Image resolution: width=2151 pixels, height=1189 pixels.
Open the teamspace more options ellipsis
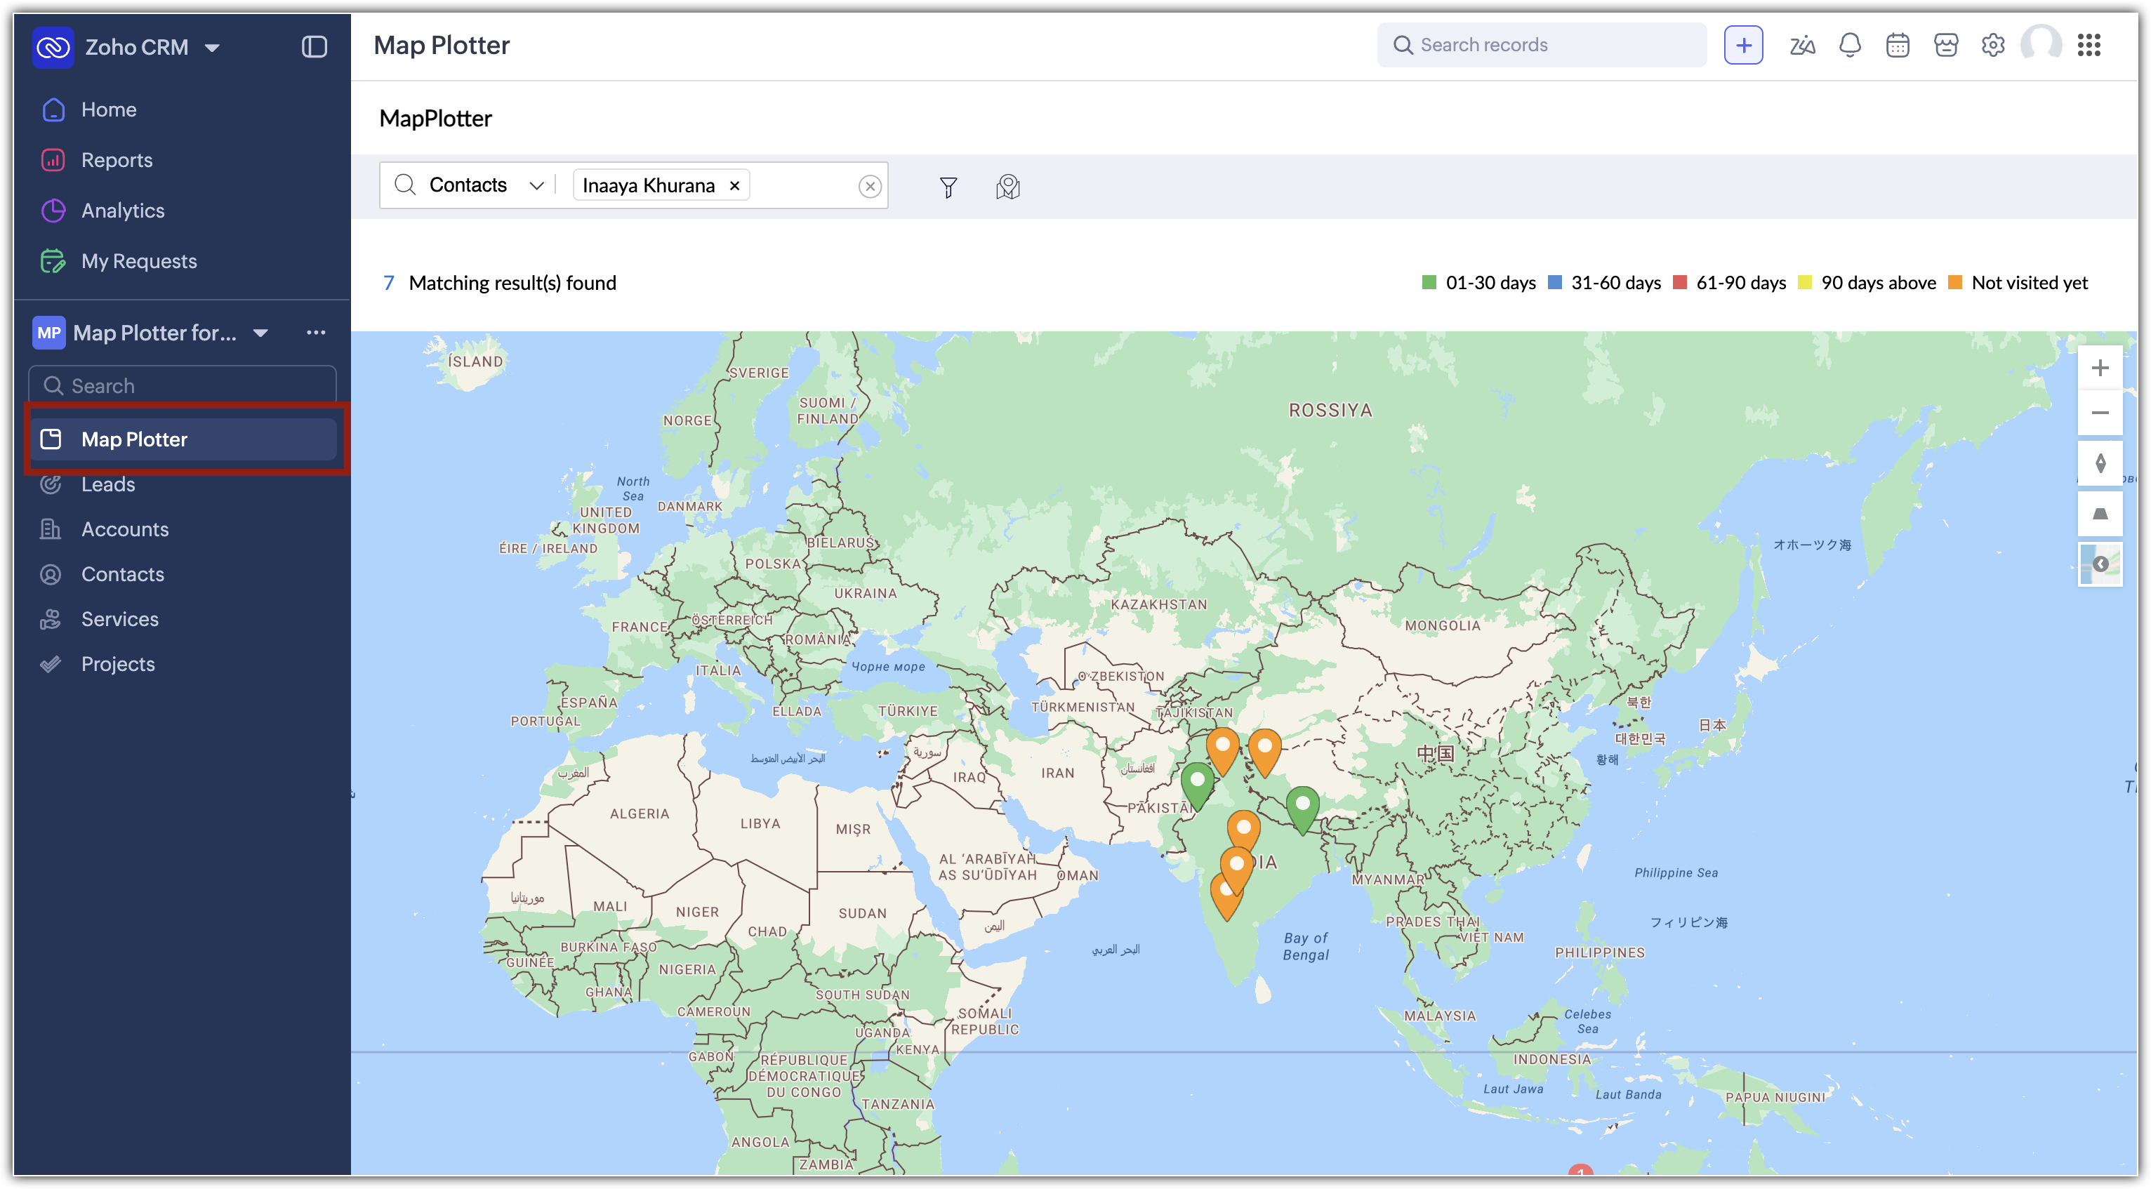316,332
